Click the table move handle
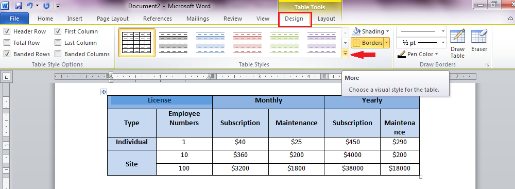Image resolution: width=515 pixels, height=189 pixels. [x=104, y=92]
